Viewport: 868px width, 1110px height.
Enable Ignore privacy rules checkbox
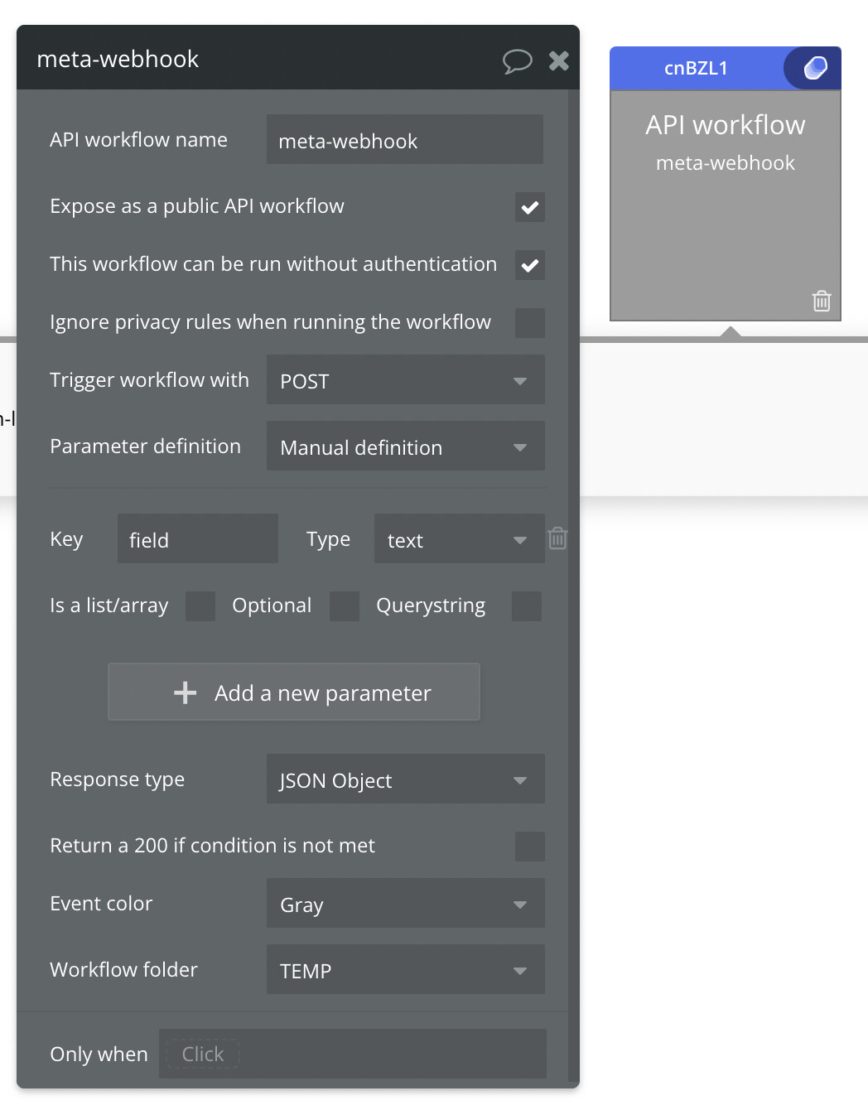click(x=530, y=323)
